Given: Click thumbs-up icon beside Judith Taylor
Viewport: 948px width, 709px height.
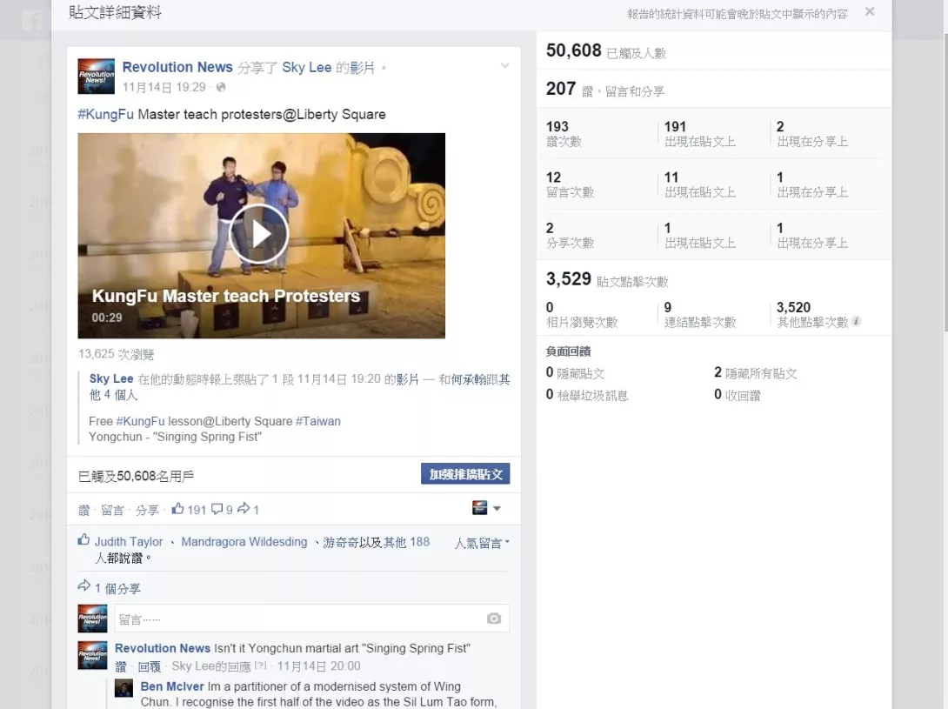Looking at the screenshot, I should (x=84, y=539).
